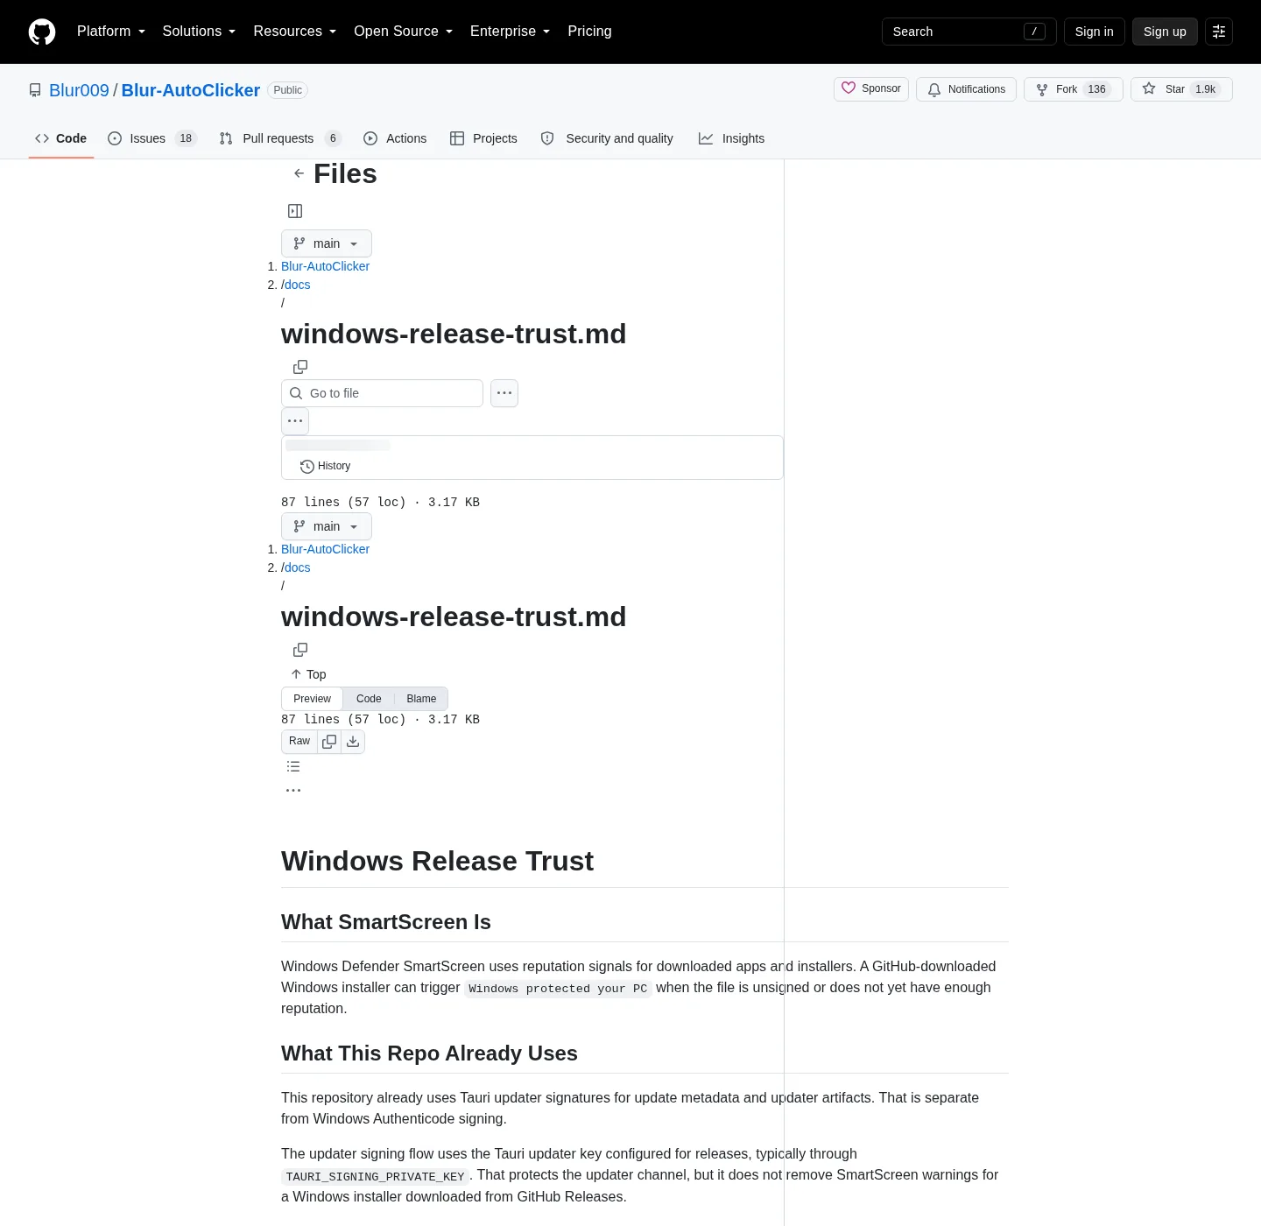Click the back arrow beside Files
Image resolution: width=1261 pixels, height=1226 pixels.
(x=299, y=173)
